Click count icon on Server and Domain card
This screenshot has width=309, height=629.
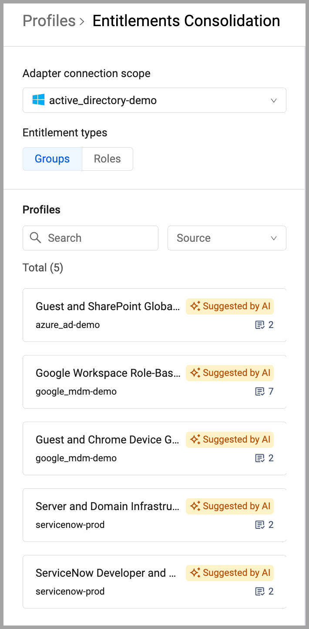pyautogui.click(x=260, y=525)
